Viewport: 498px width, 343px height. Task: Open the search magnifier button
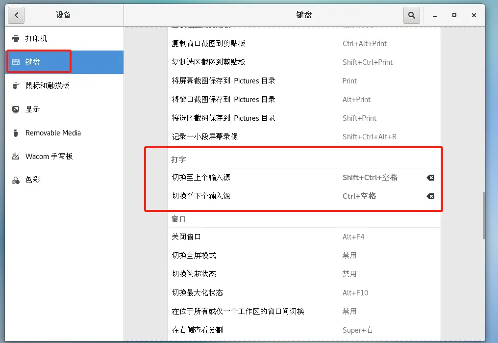tap(411, 15)
